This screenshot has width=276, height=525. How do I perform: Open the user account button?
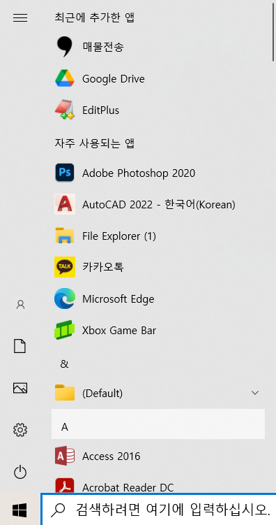(20, 304)
